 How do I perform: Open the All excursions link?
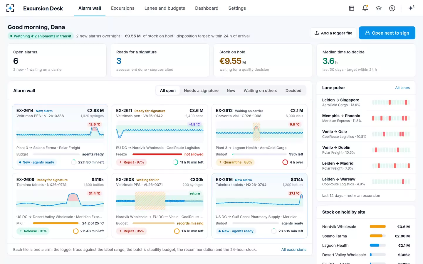294,250
